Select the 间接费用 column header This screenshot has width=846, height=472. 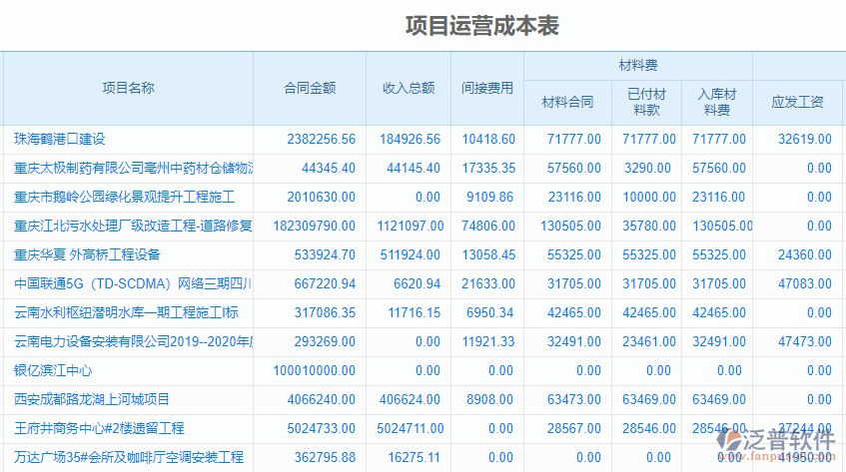(x=487, y=89)
